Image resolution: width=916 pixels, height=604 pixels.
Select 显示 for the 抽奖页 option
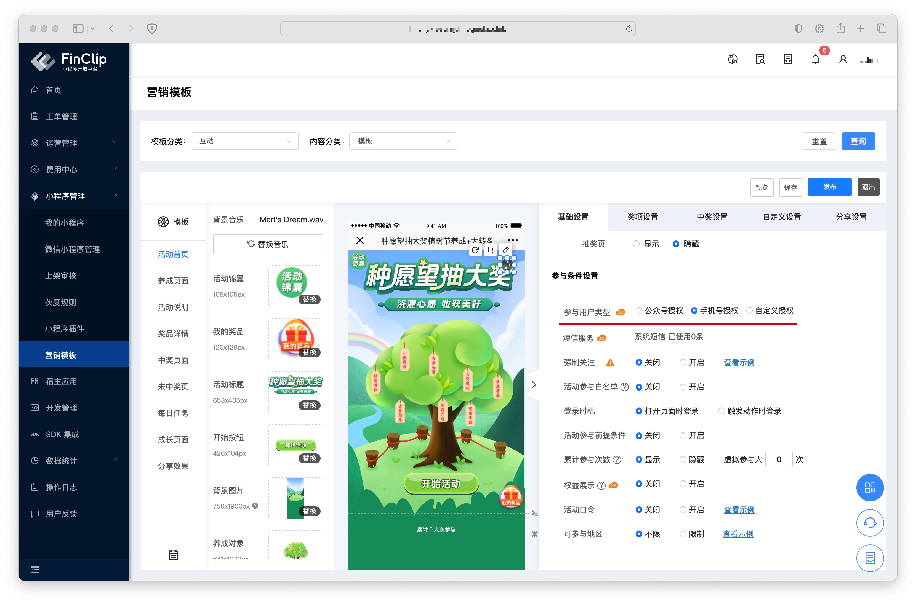pyautogui.click(x=636, y=244)
